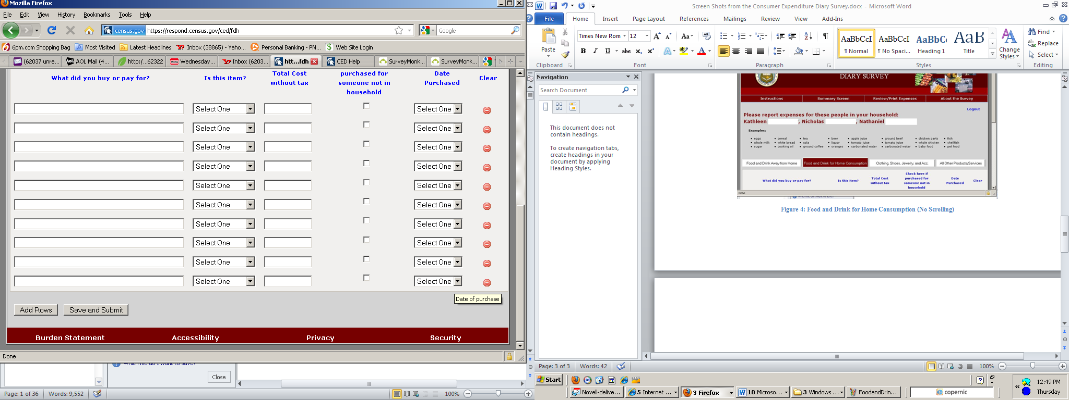Adjust the Word zoom slider at 100%

(1032, 366)
